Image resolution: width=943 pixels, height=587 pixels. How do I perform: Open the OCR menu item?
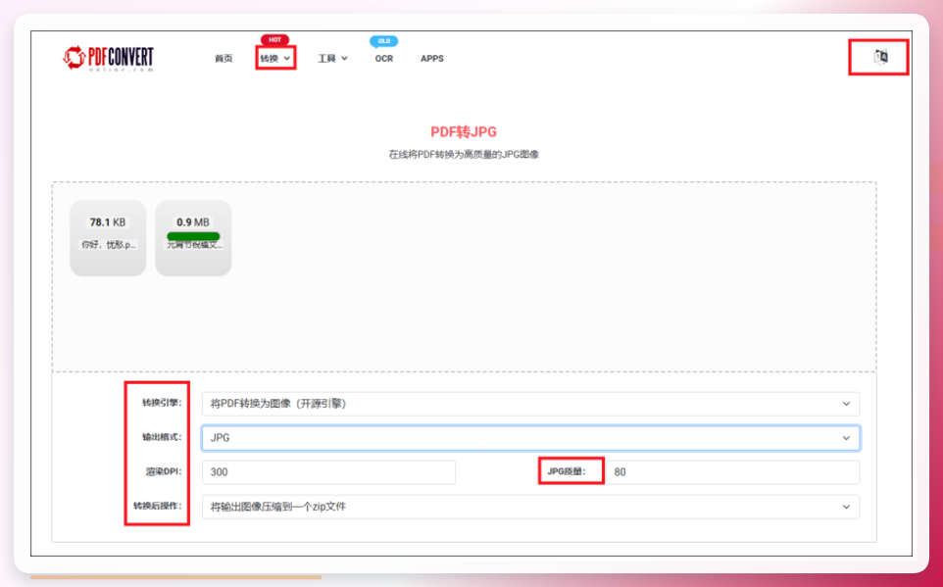(383, 59)
